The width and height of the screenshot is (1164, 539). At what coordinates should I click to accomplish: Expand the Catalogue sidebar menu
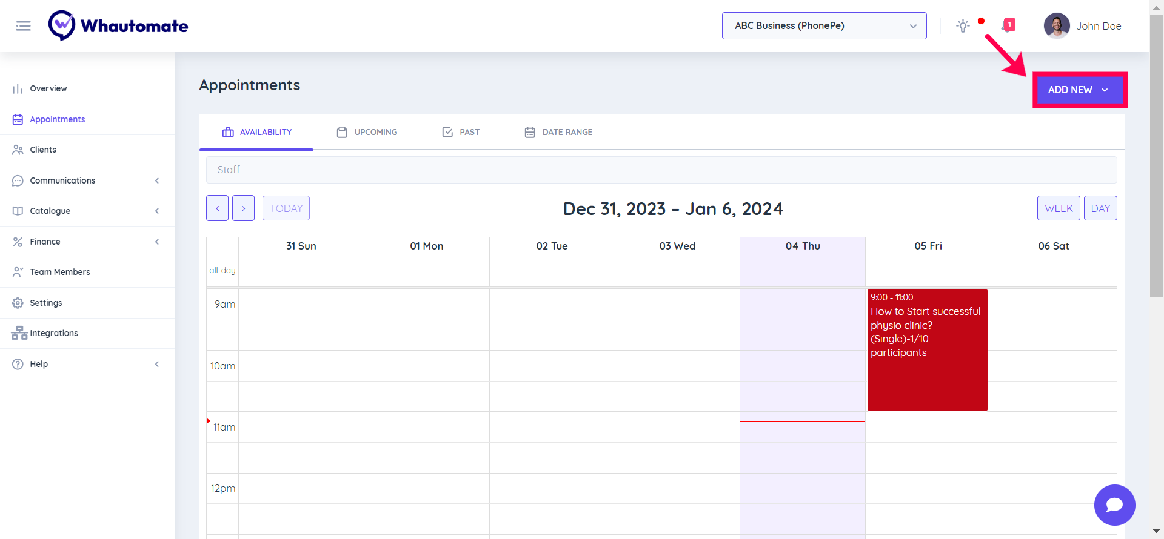[87, 211]
